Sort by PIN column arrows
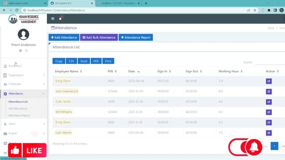This screenshot has width=285, height=160. tap(116, 71)
